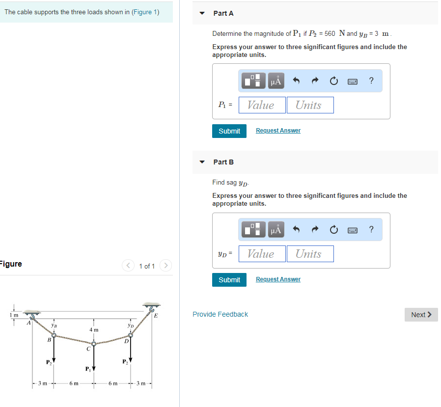
Task: Collapse the Part B section
Action: click(x=201, y=162)
